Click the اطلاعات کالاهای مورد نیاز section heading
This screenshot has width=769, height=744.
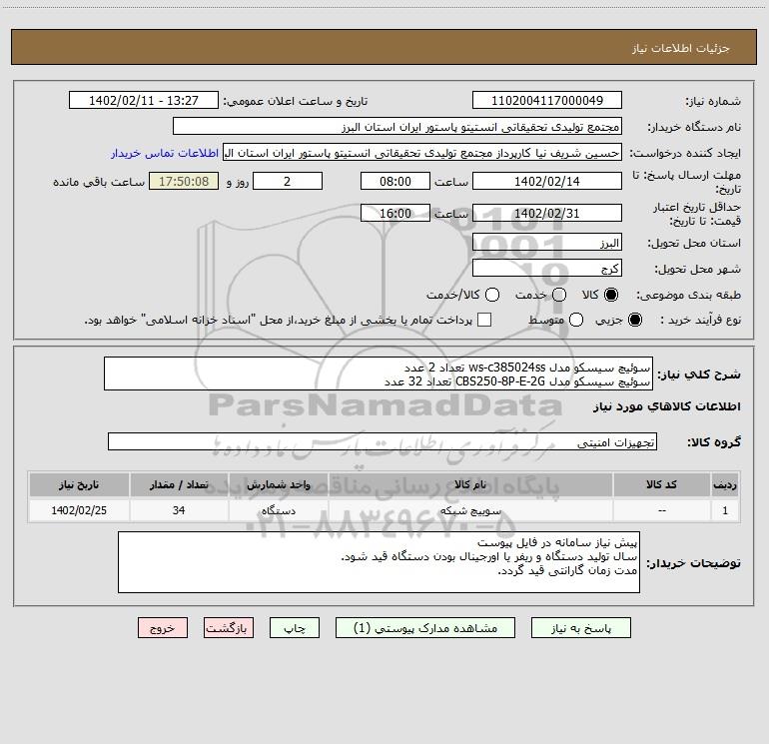667,406
